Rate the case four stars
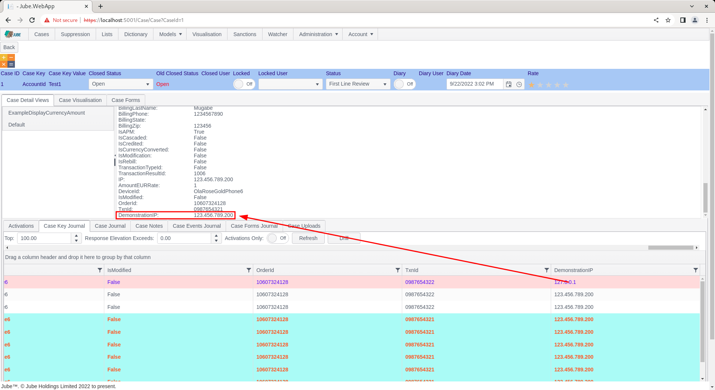Image resolution: width=715 pixels, height=390 pixels. tap(557, 85)
